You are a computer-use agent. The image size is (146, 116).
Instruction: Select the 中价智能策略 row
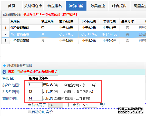pos(74,41)
